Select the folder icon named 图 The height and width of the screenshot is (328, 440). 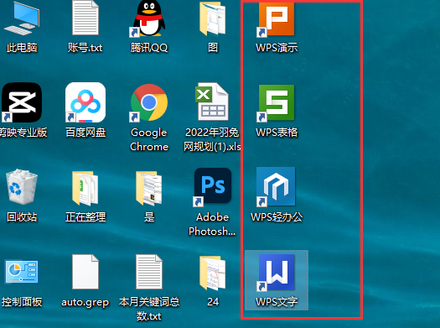[x=213, y=18]
